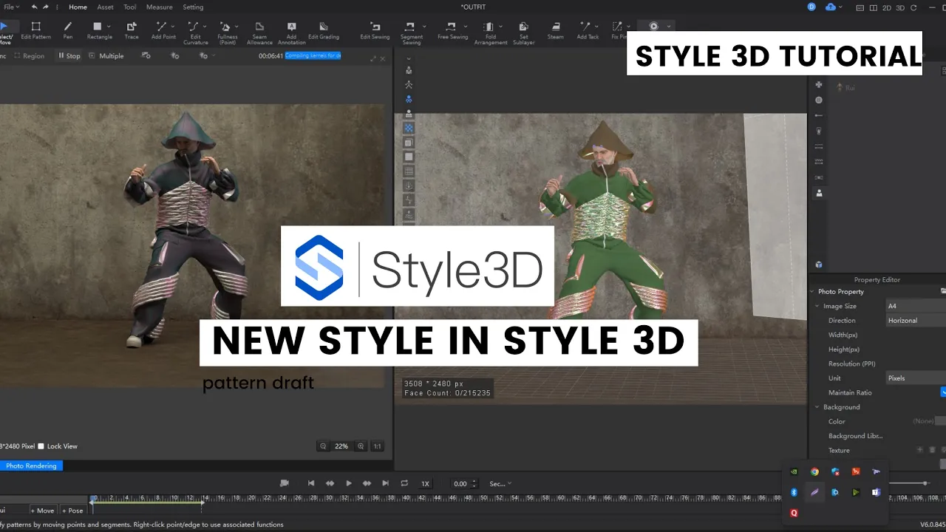Select the Fold Arrangement tool
The height and width of the screenshot is (532, 946).
tap(491, 33)
